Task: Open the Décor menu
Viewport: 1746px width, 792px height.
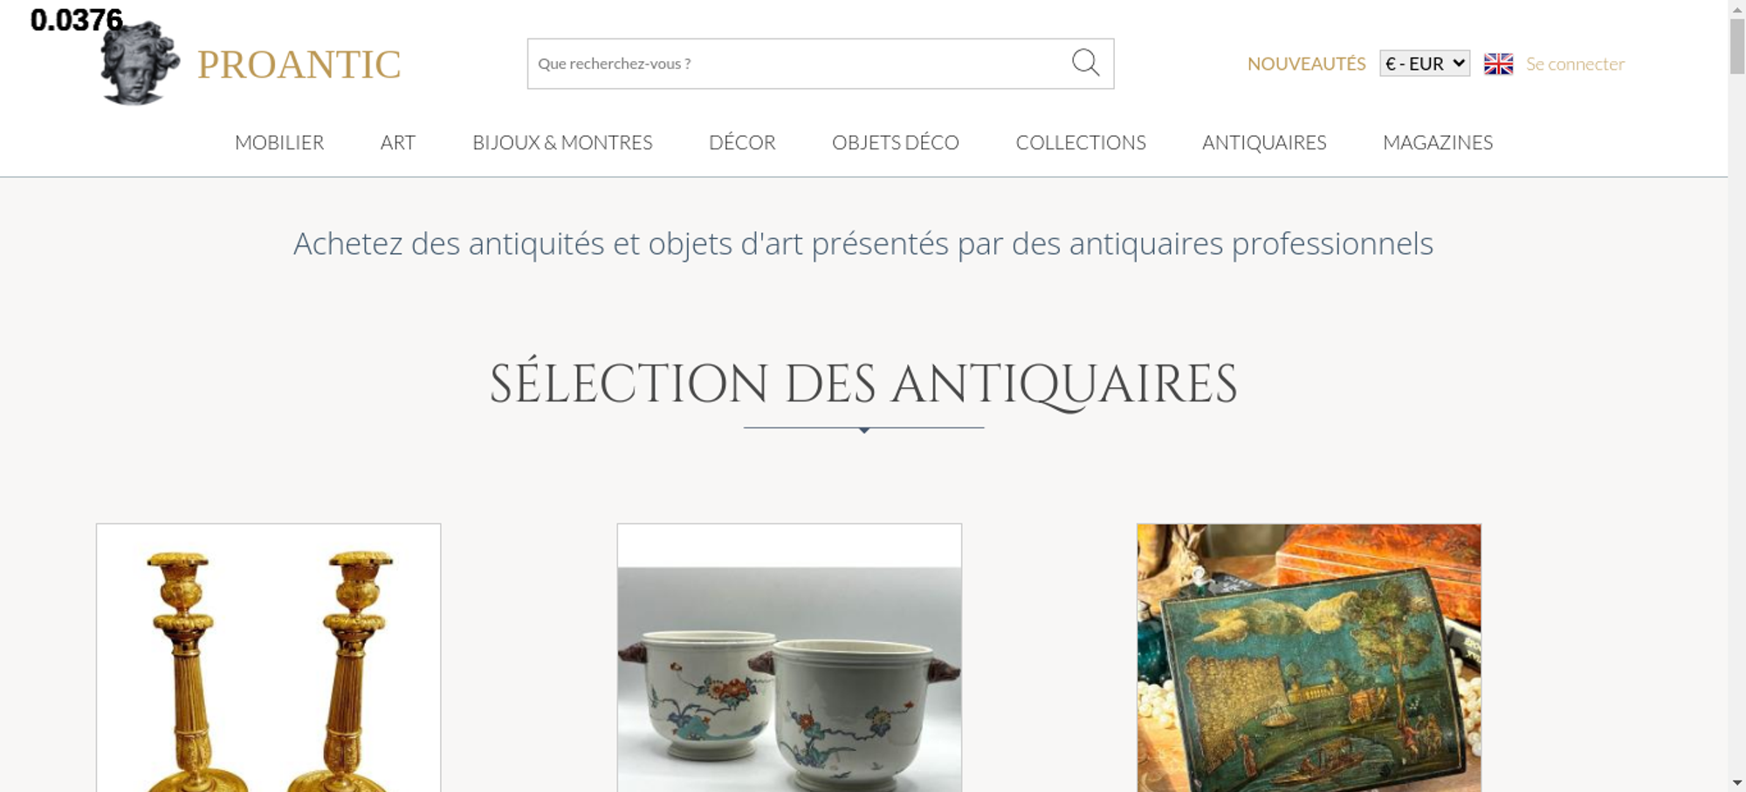Action: (x=742, y=142)
